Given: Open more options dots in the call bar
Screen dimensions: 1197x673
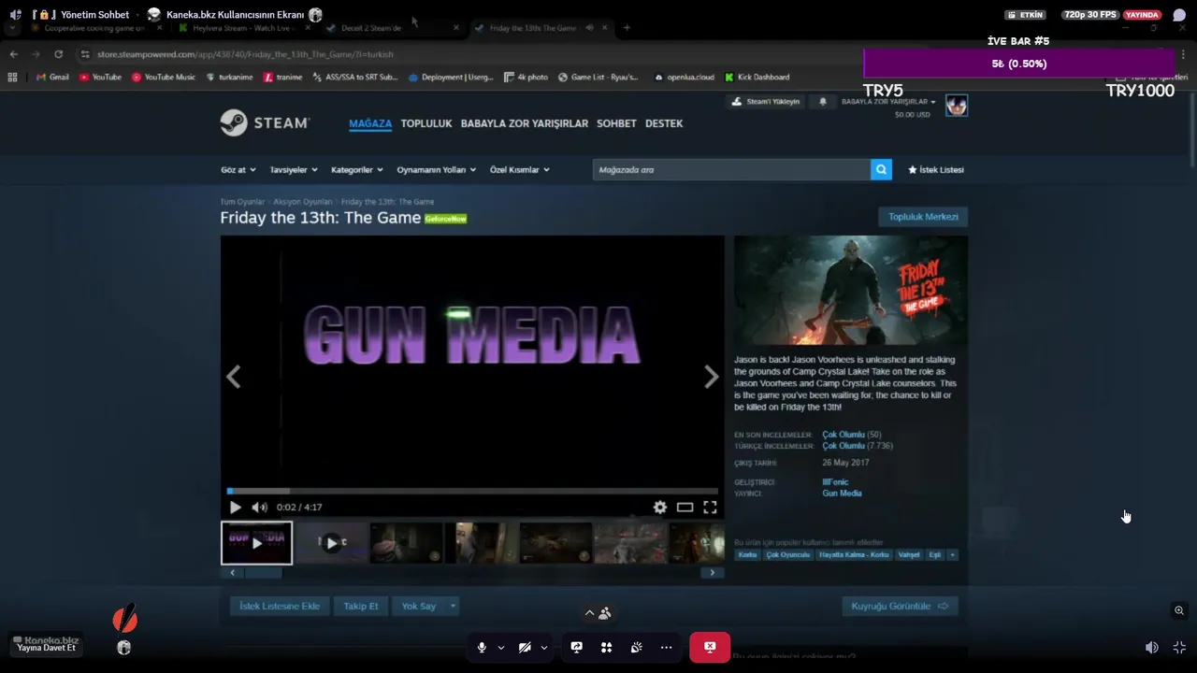Looking at the screenshot, I should 666,647.
